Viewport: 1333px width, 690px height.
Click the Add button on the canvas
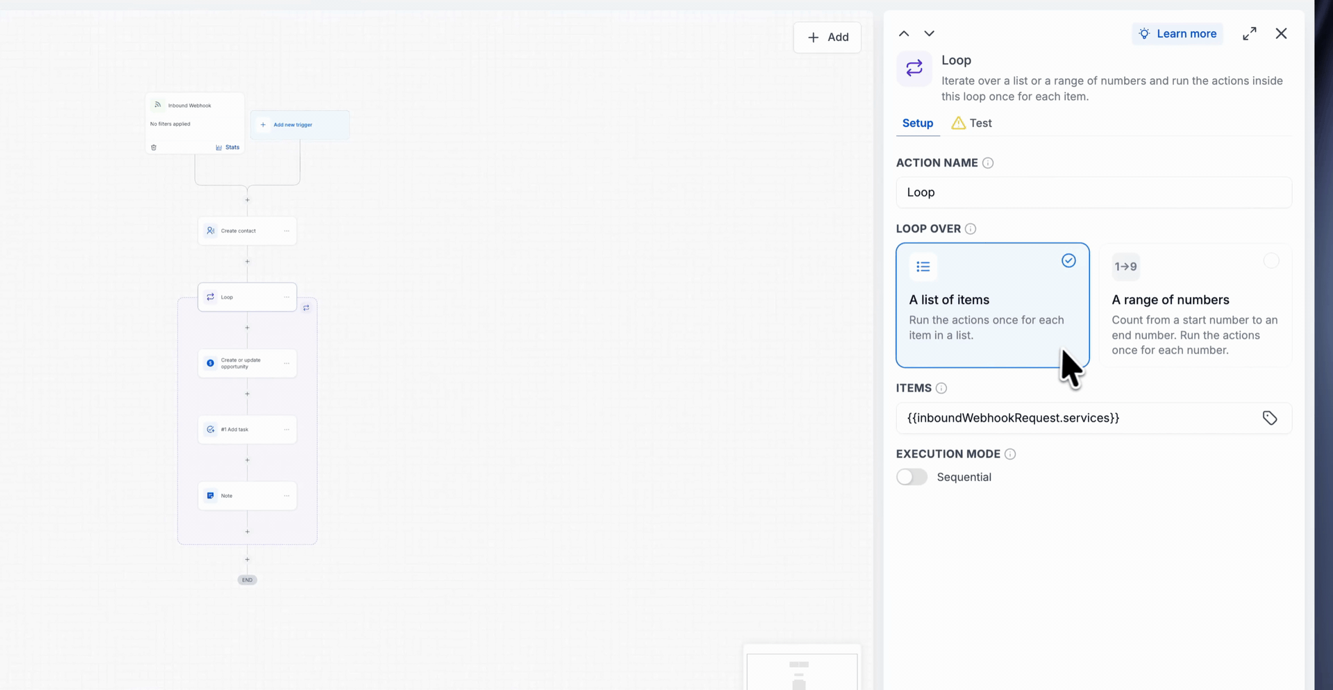point(828,37)
